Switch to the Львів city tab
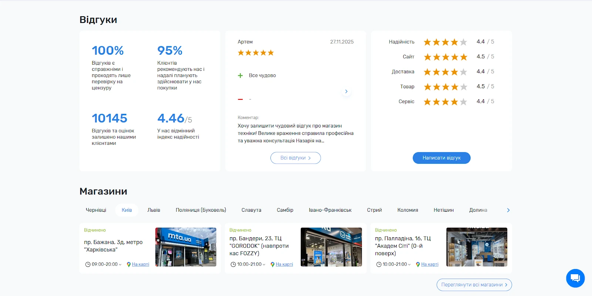This screenshot has width=592, height=296. click(154, 210)
